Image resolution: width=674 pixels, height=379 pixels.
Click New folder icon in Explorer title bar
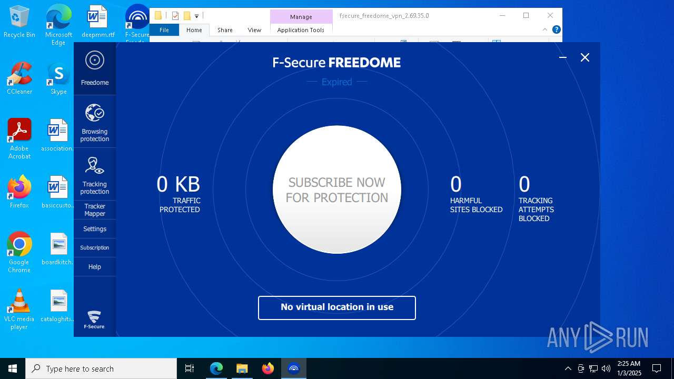(x=186, y=16)
